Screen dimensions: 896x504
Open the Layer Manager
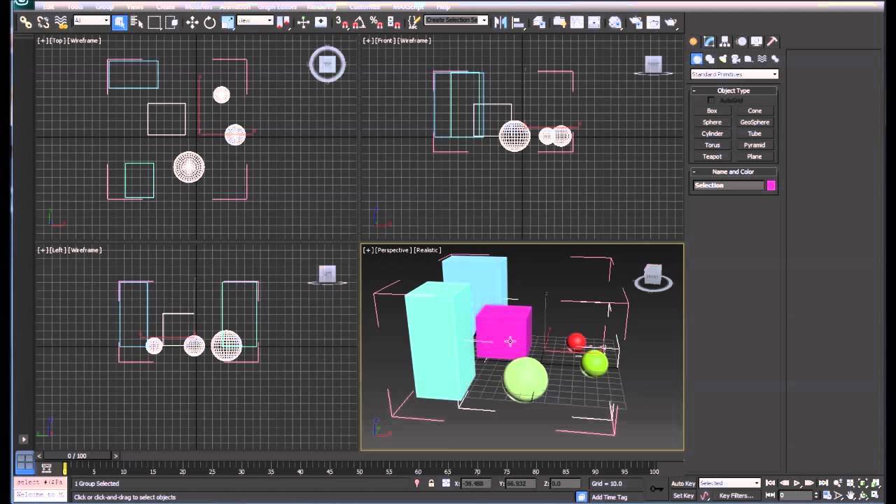[539, 22]
